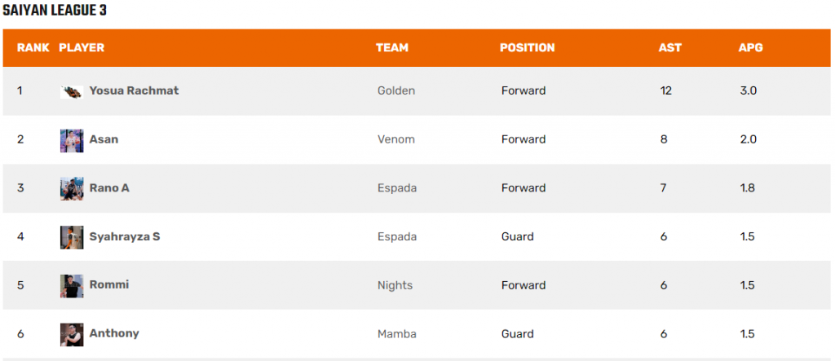Sort table by RANK column header

pos(33,48)
